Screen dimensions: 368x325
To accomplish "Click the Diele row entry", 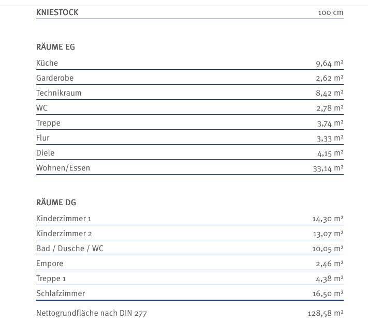I will coord(45,153).
